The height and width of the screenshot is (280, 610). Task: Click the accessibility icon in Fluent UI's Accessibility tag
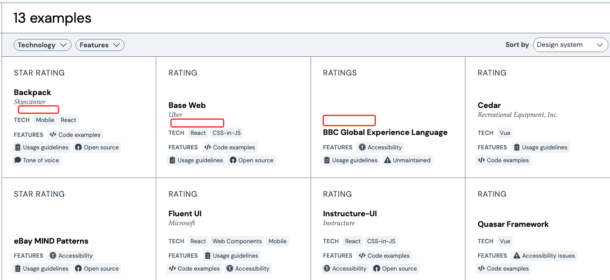click(230, 269)
